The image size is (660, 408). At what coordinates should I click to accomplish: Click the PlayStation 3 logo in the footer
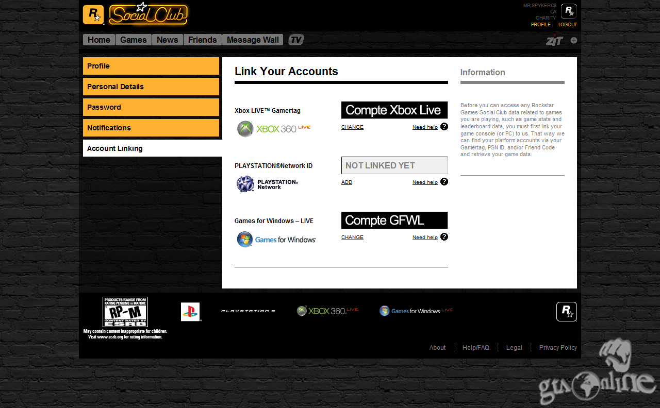[248, 311]
